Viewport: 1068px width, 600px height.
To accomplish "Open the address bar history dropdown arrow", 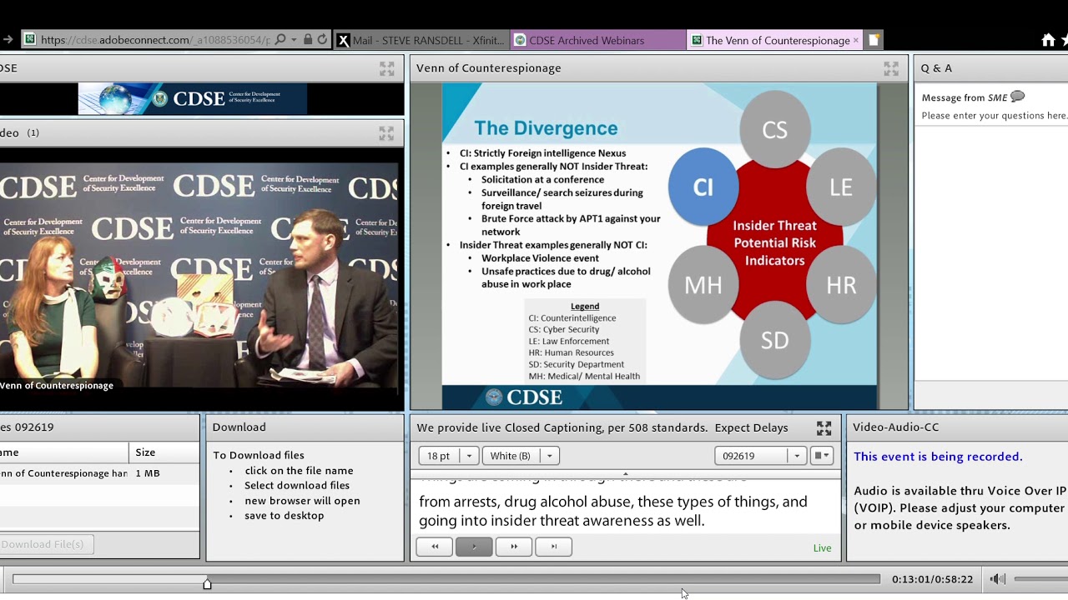I will coord(294,39).
